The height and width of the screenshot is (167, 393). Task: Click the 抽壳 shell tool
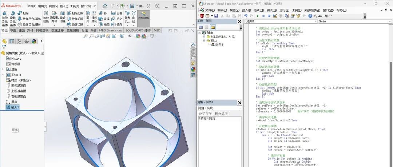point(104,25)
